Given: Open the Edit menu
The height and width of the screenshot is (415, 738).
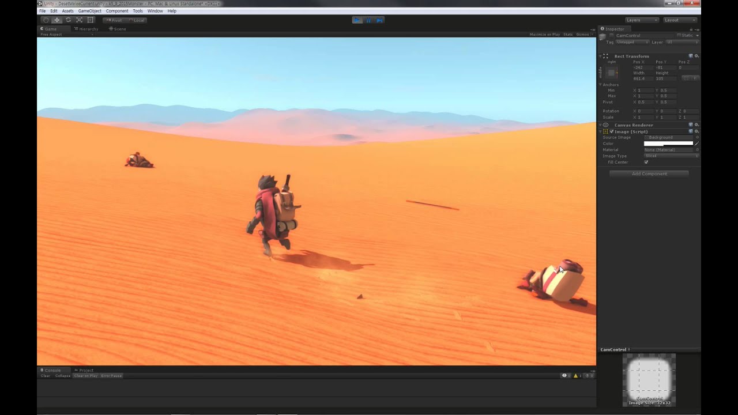Looking at the screenshot, I should point(54,11).
